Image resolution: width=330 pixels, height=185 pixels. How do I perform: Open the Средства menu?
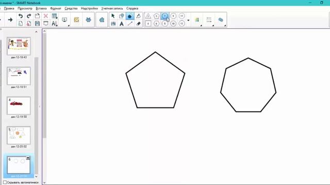pos(71,8)
